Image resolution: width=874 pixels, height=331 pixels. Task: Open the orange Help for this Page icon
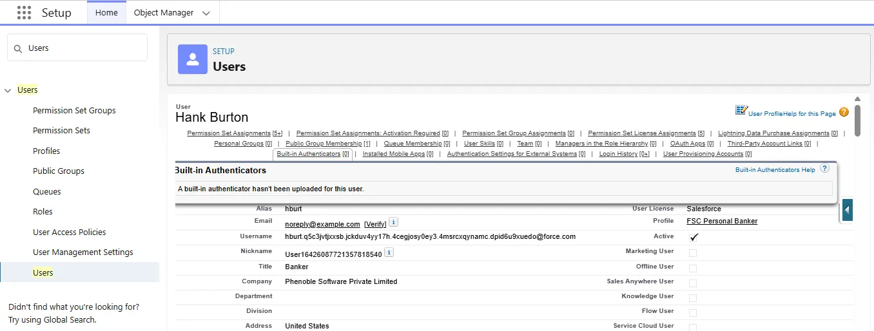point(844,112)
